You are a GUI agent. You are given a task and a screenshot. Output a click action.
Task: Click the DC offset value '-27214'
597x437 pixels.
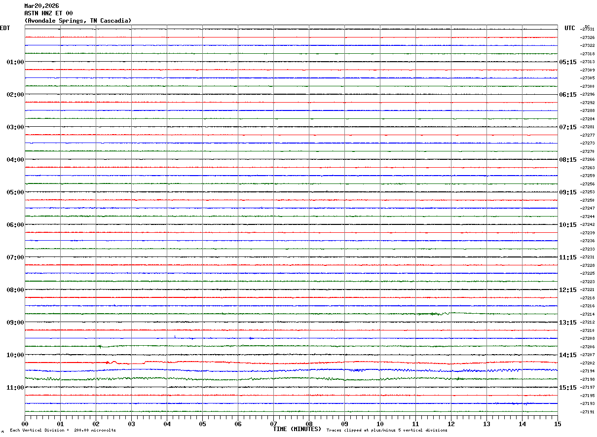tap(587, 314)
